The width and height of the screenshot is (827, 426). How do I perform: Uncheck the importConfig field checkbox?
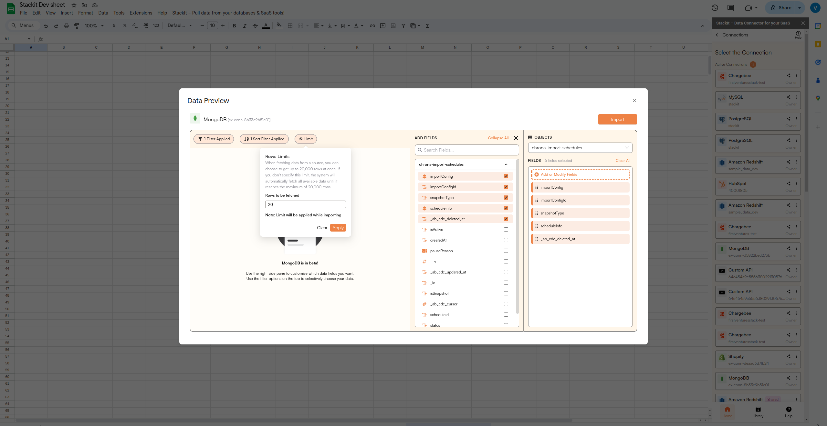(506, 176)
